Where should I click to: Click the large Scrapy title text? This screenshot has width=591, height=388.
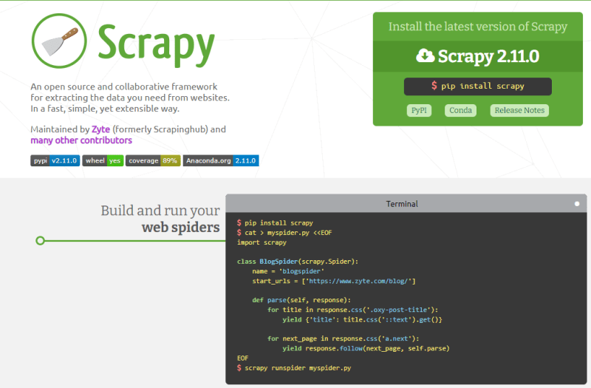pos(157,44)
